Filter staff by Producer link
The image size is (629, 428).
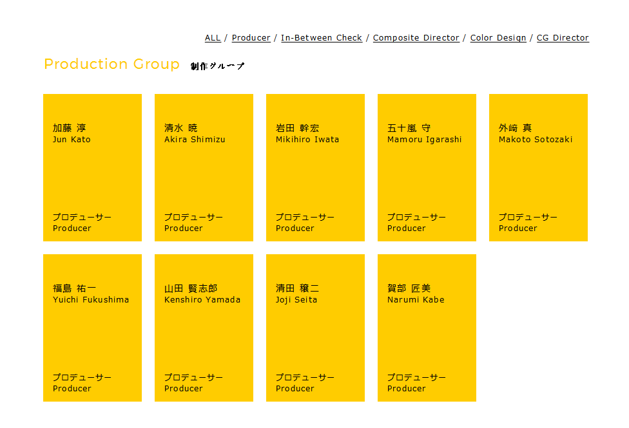[x=251, y=38]
